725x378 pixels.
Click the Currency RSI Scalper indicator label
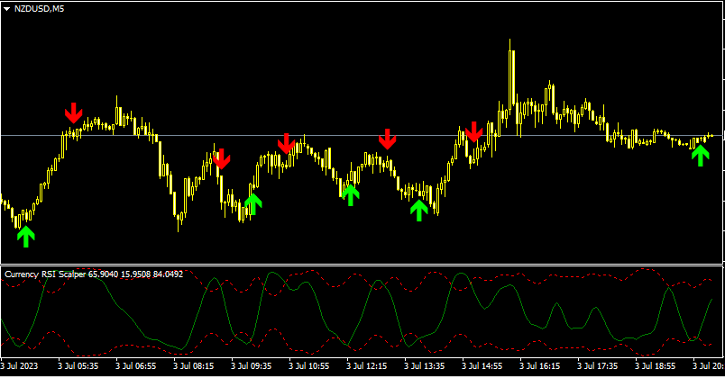[x=45, y=274]
